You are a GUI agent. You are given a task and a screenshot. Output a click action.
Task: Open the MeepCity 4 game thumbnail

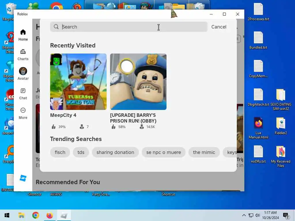click(78, 81)
